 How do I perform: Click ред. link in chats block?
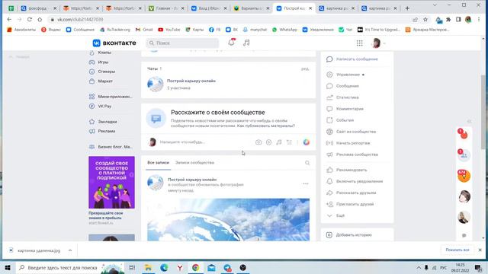coord(305,68)
